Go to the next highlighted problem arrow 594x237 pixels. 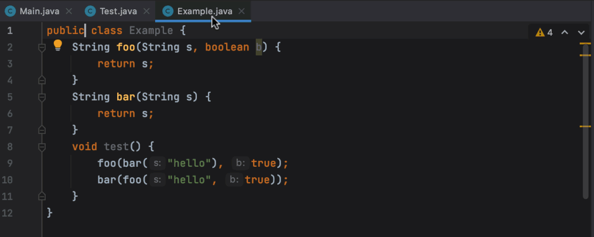(581, 32)
